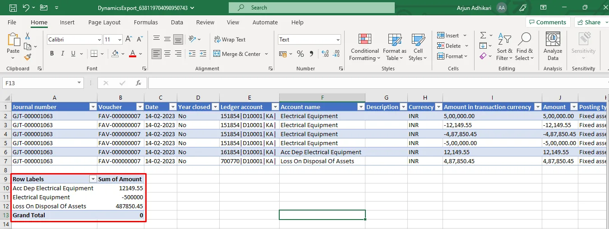
Task: Decrease font size with the smaller A icon
Action: (x=139, y=40)
